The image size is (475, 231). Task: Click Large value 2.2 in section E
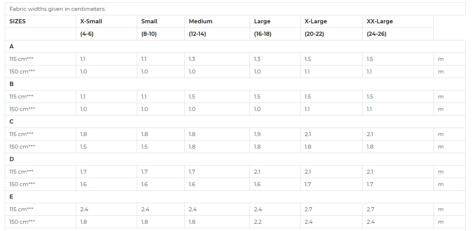coord(275,222)
